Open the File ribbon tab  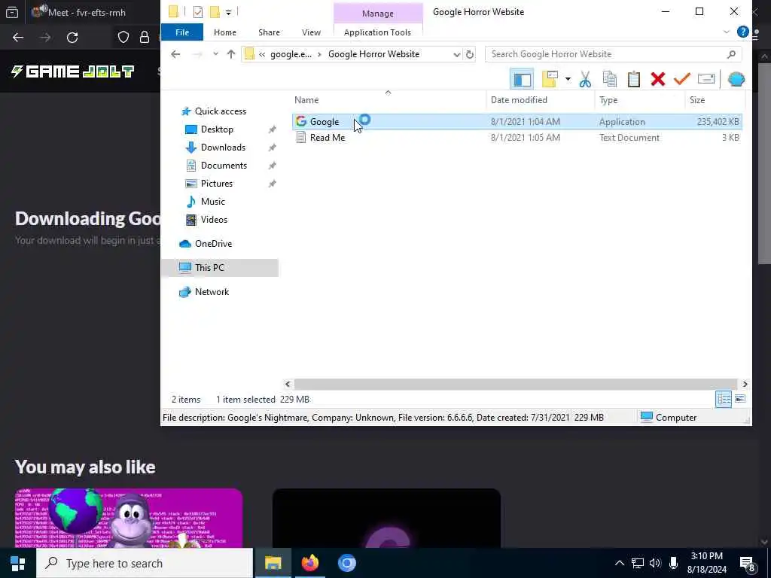(182, 32)
